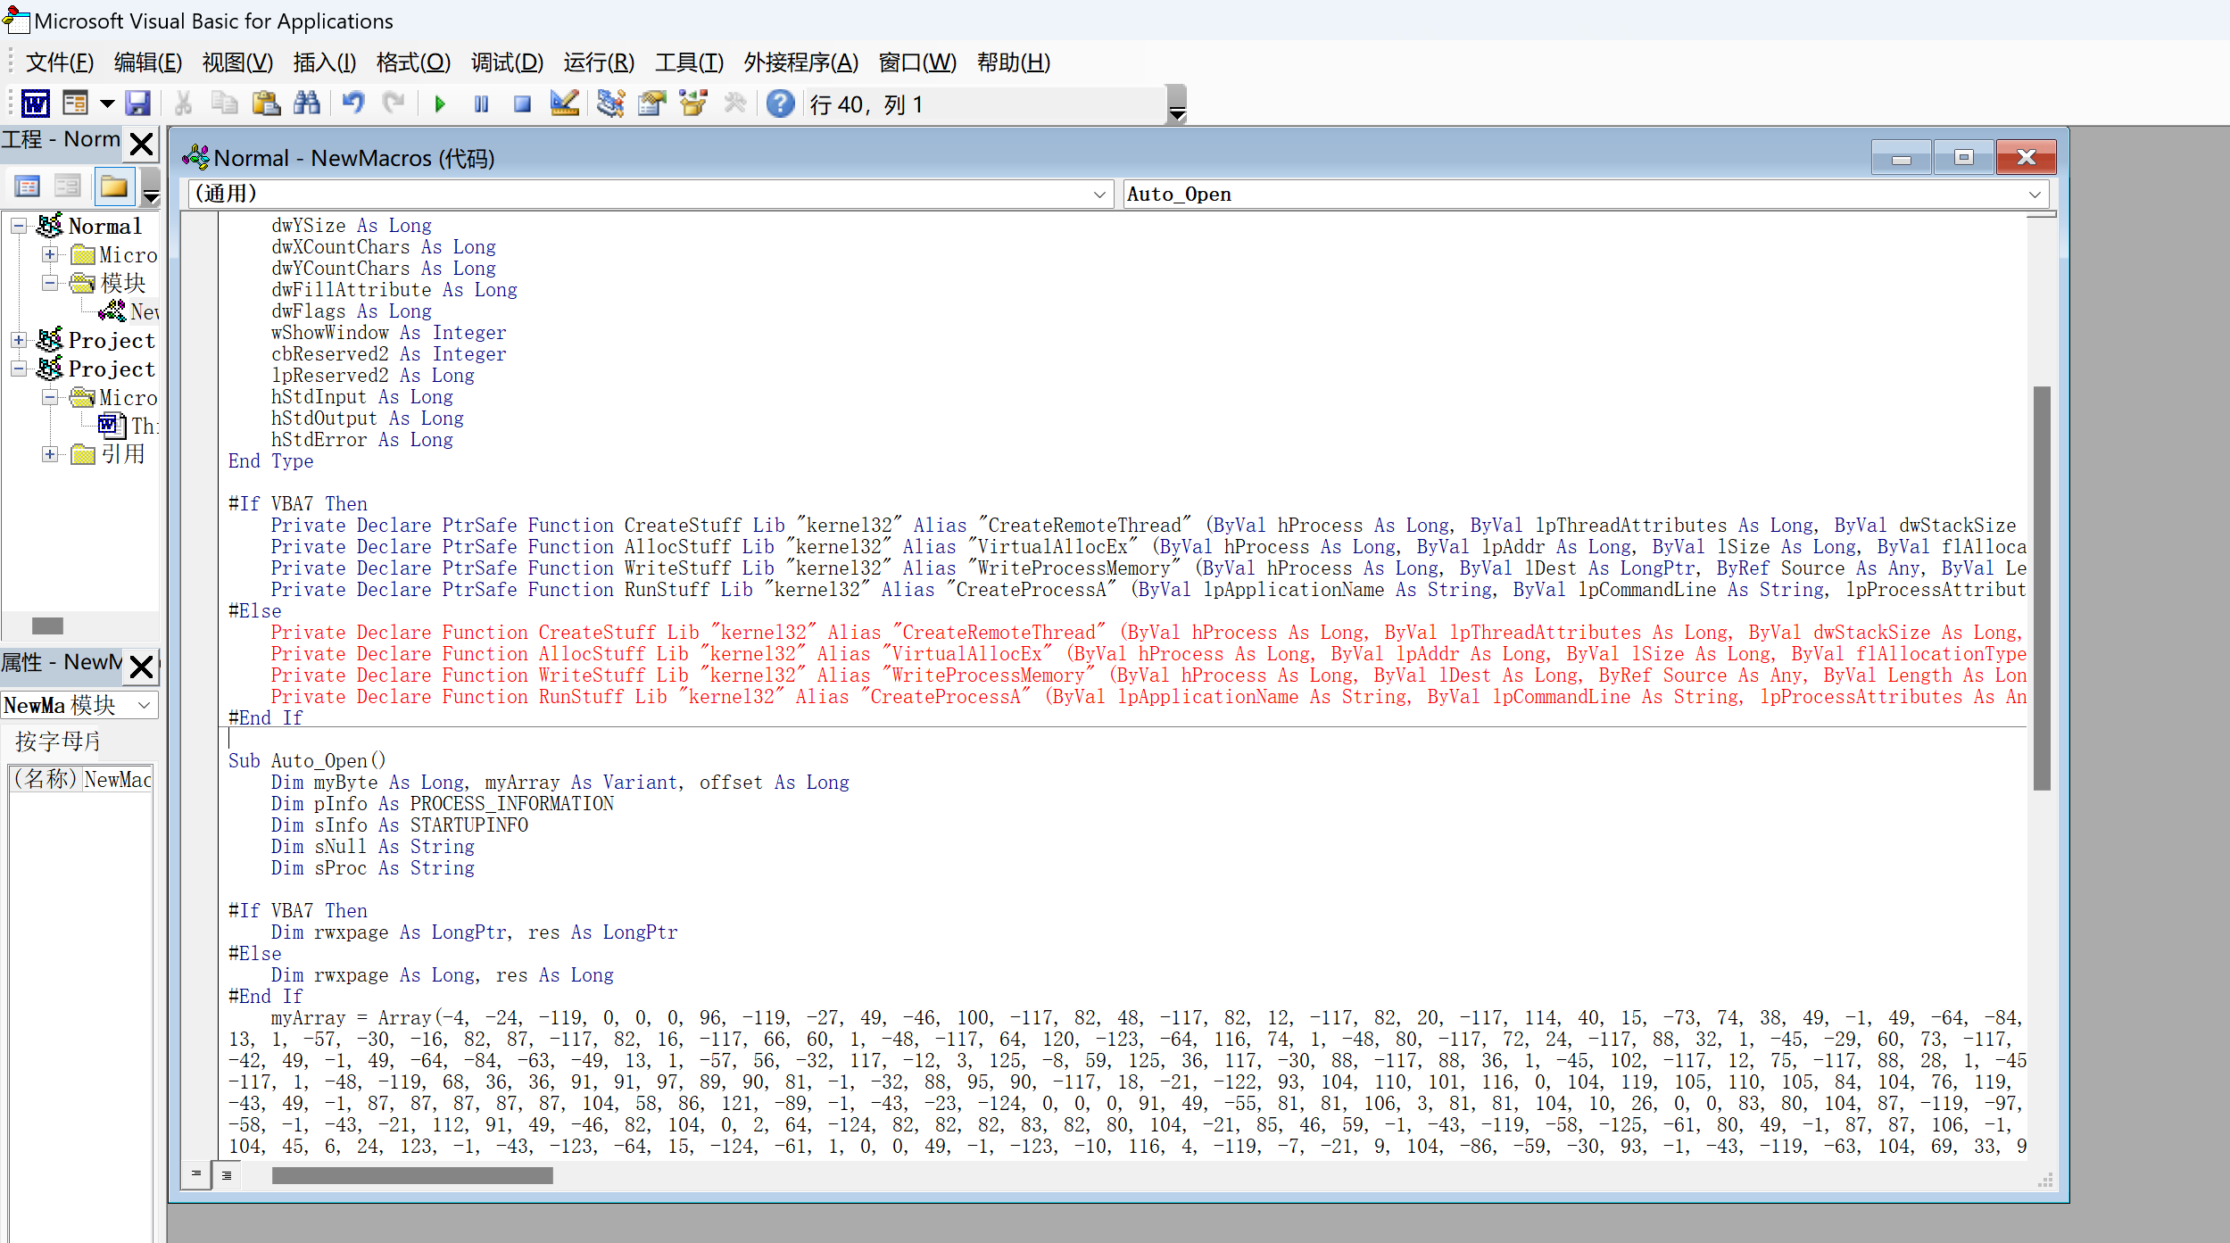The image size is (2230, 1243).
Task: Open the 调试(D) menu
Action: pyautogui.click(x=507, y=62)
